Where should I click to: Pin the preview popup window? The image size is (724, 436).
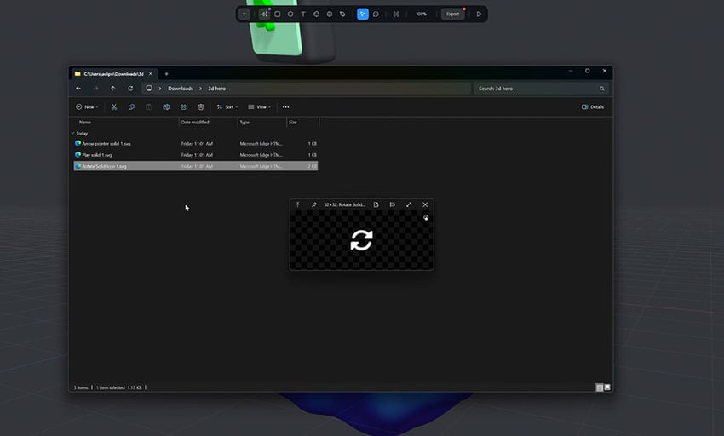point(314,204)
